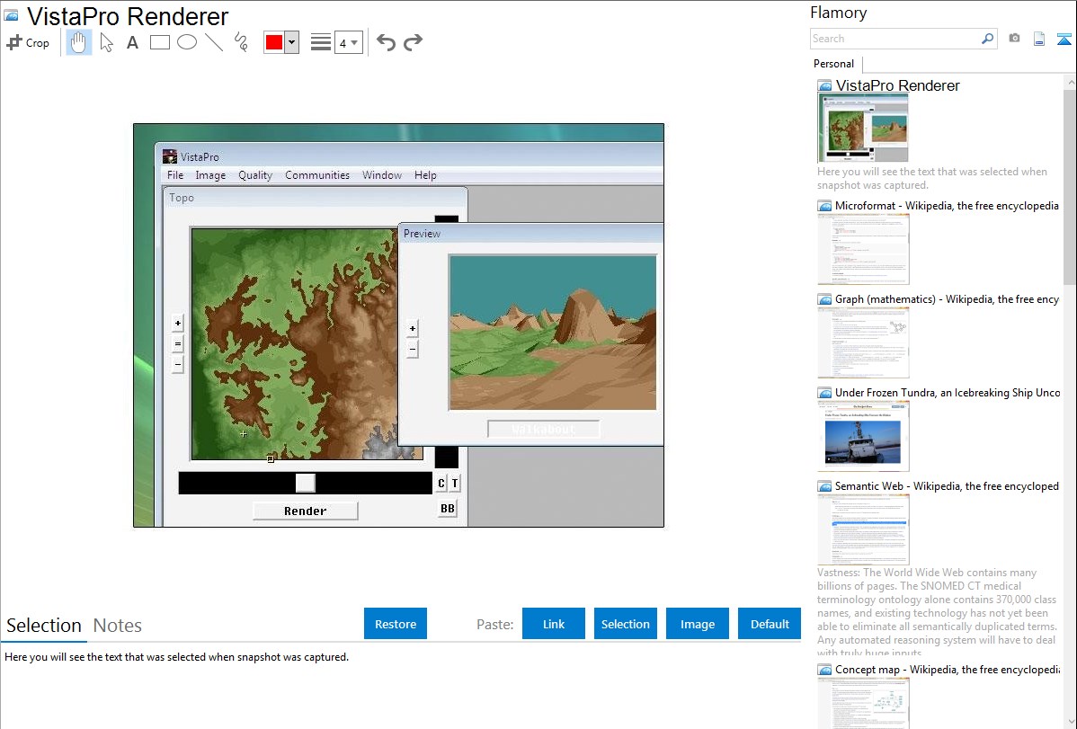Click the Preview panel minus button

pyautogui.click(x=412, y=349)
